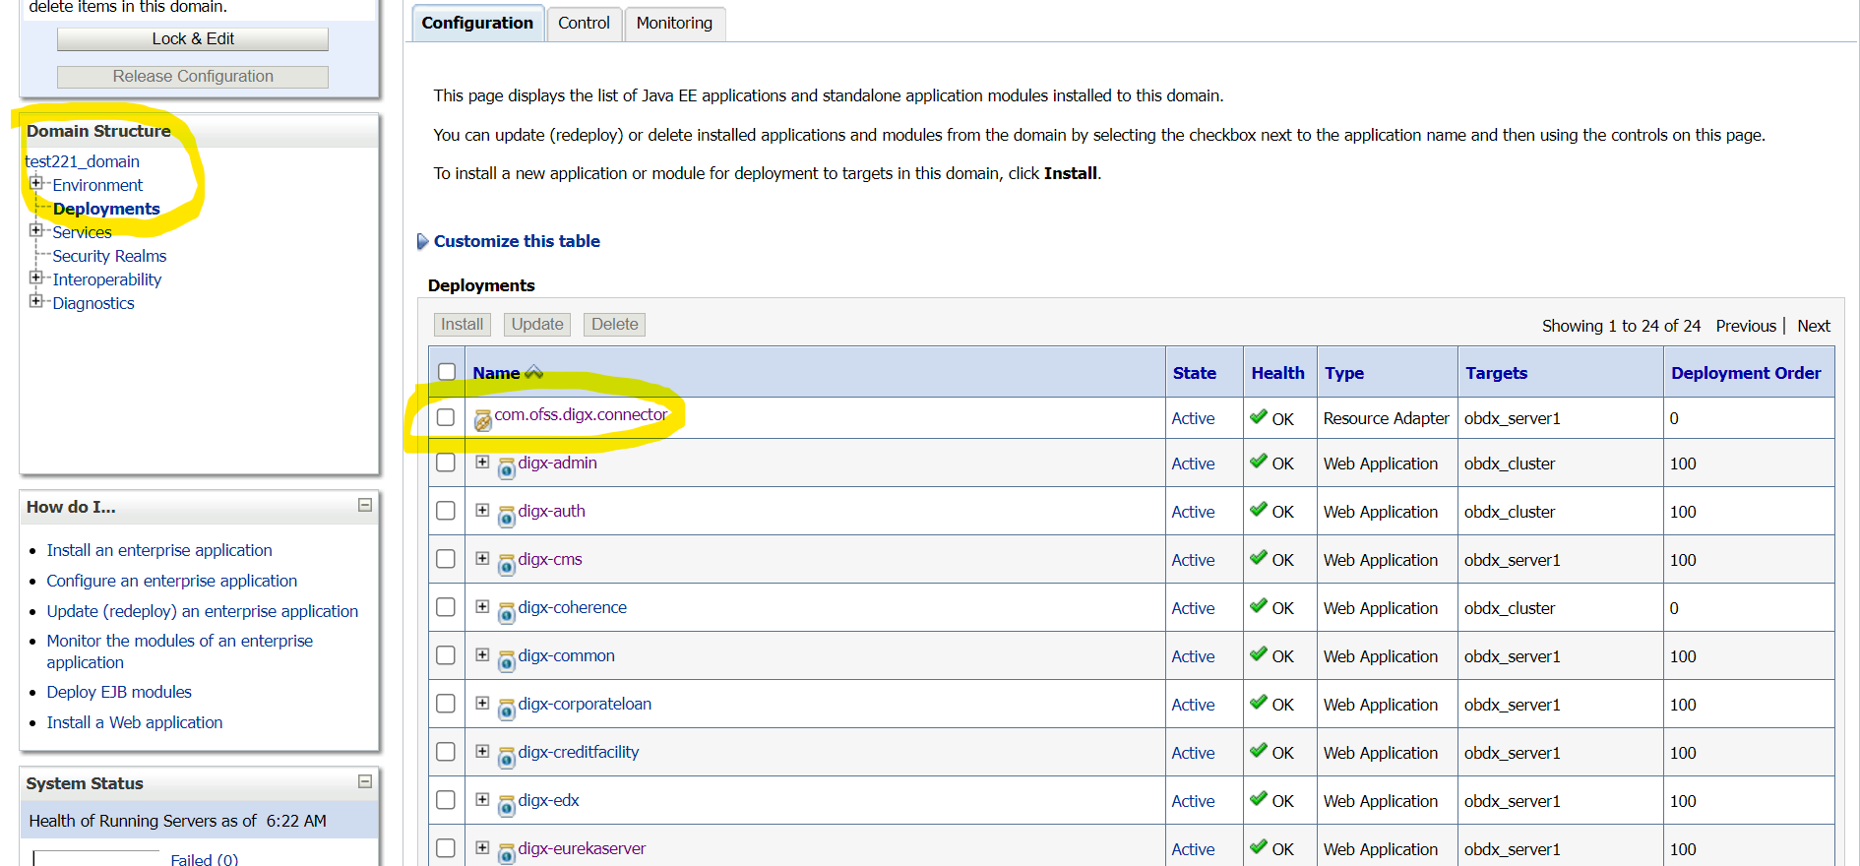Image resolution: width=1860 pixels, height=866 pixels.
Task: Expand the Interoperability tree node
Action: tap(36, 278)
